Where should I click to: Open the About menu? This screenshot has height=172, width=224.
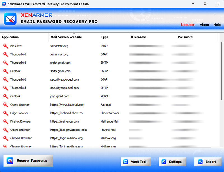(204, 25)
